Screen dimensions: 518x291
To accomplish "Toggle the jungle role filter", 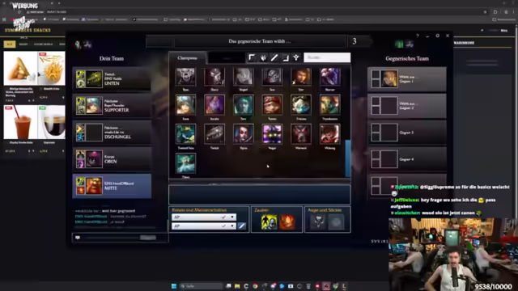I will [x=263, y=57].
